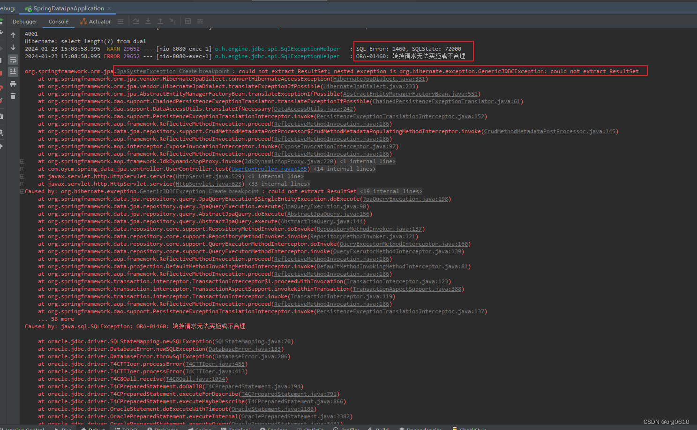This screenshot has width=697, height=430.
Task: Open HibernateJpaDialect.java:233 link
Action: tap(369, 86)
